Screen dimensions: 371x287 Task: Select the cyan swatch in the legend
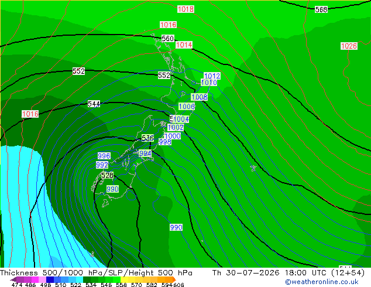click(x=80, y=279)
